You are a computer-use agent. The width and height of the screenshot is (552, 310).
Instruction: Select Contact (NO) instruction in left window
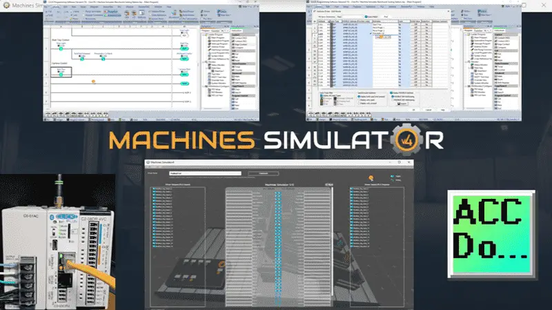click(238, 38)
